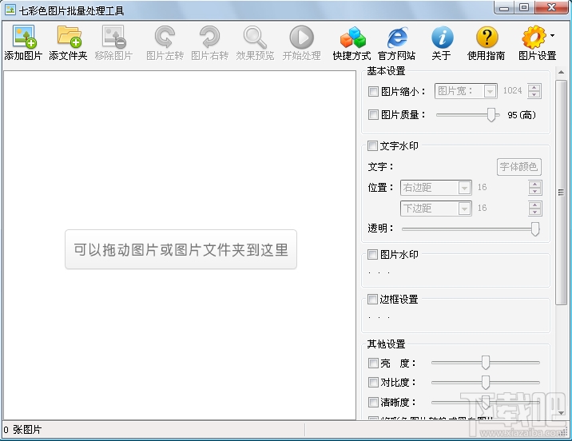The width and height of the screenshot is (572, 441).
Task: Click the settings panel scrollbar down arrow
Action: tap(561, 413)
